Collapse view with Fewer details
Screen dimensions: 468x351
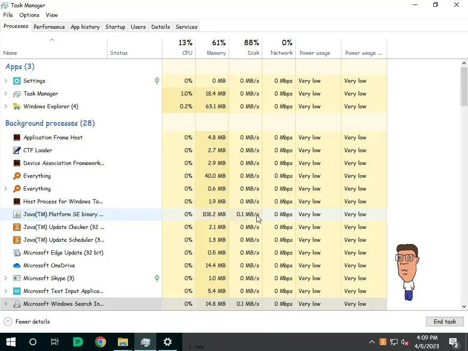pyautogui.click(x=27, y=321)
